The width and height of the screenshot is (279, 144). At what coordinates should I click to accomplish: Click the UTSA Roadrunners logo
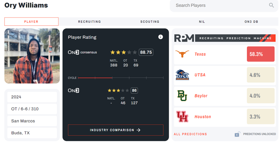point(182,75)
